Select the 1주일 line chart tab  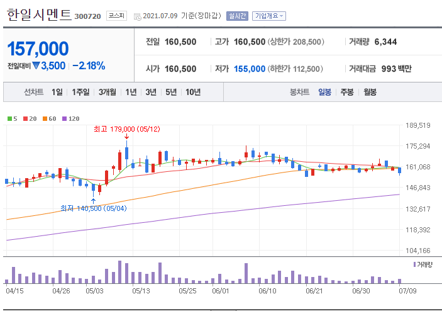click(80, 92)
